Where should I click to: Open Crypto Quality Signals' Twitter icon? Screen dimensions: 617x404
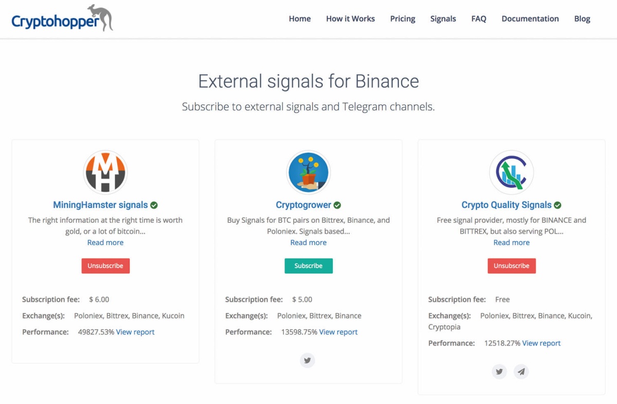pos(499,372)
